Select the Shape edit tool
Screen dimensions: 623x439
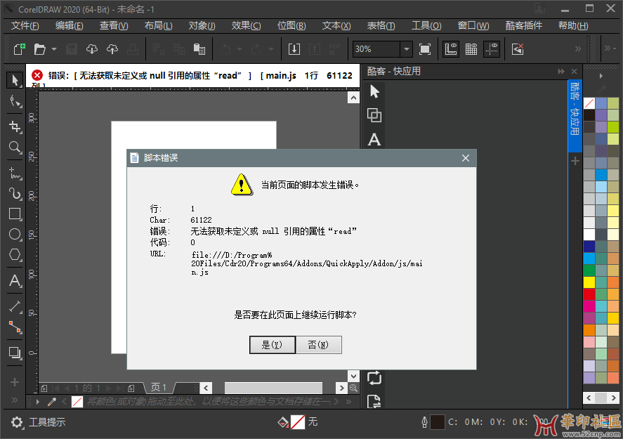pyautogui.click(x=15, y=102)
